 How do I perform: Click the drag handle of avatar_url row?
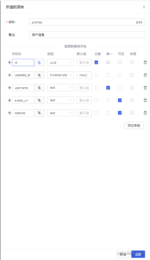coord(9,100)
